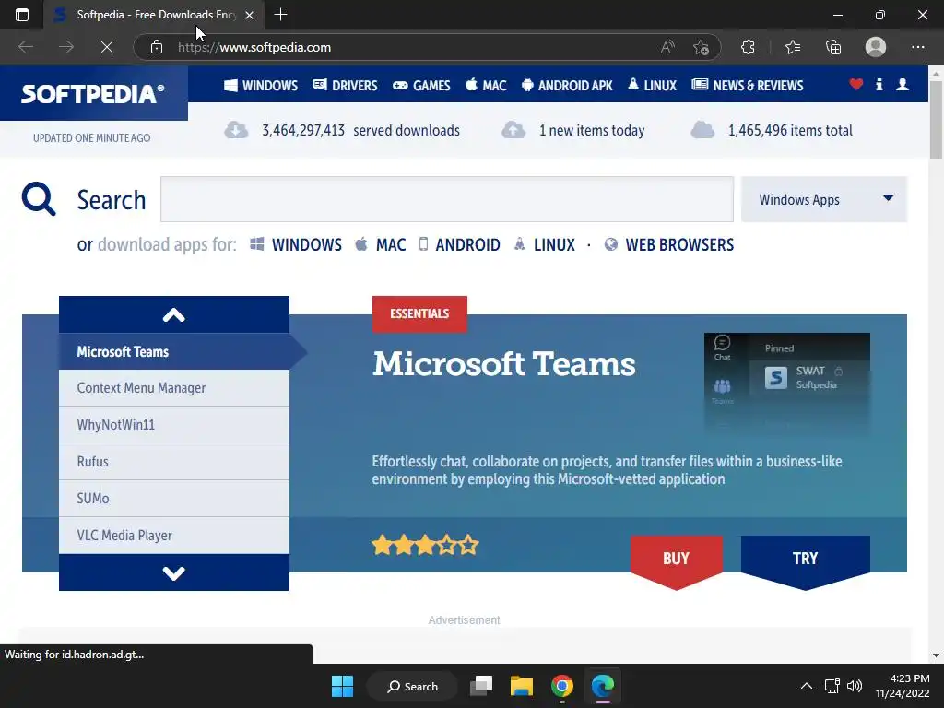The height and width of the screenshot is (708, 944).
Task: Click the blue TRY button
Action: 805,558
